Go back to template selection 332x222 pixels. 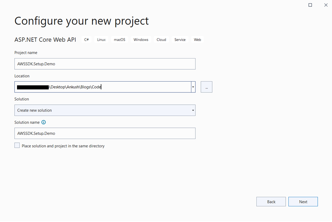tap(271, 201)
